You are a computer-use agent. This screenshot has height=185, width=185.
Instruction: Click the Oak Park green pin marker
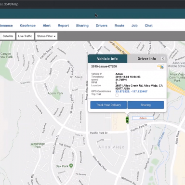[71, 166]
